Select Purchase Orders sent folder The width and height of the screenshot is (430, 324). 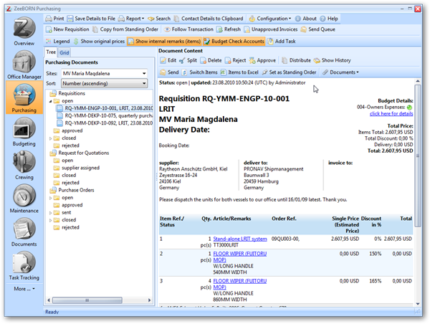[67, 213]
